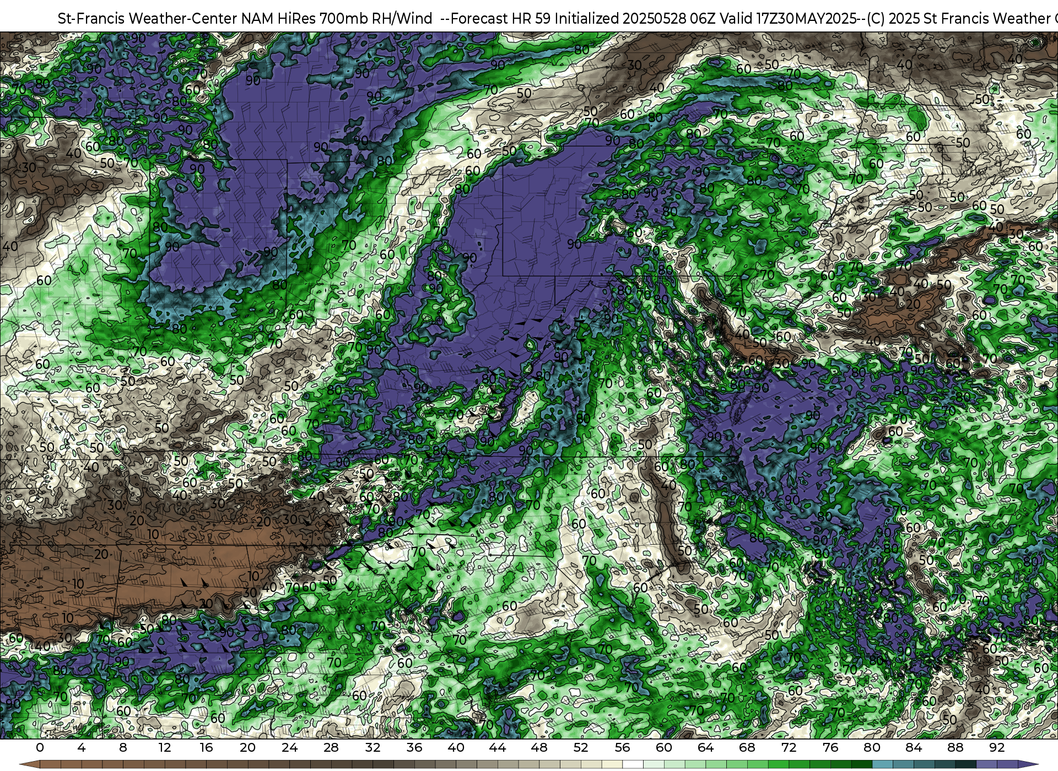
Task: Click the colorbar tick label '84'
Action: (x=914, y=748)
